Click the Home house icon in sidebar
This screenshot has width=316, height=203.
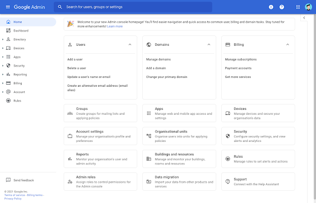click(8, 22)
